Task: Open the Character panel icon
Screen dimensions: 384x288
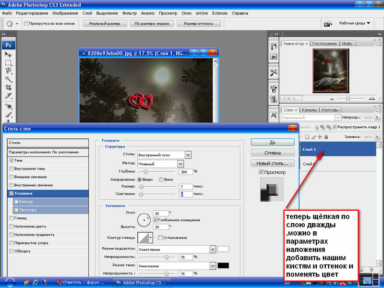Action: click(274, 115)
